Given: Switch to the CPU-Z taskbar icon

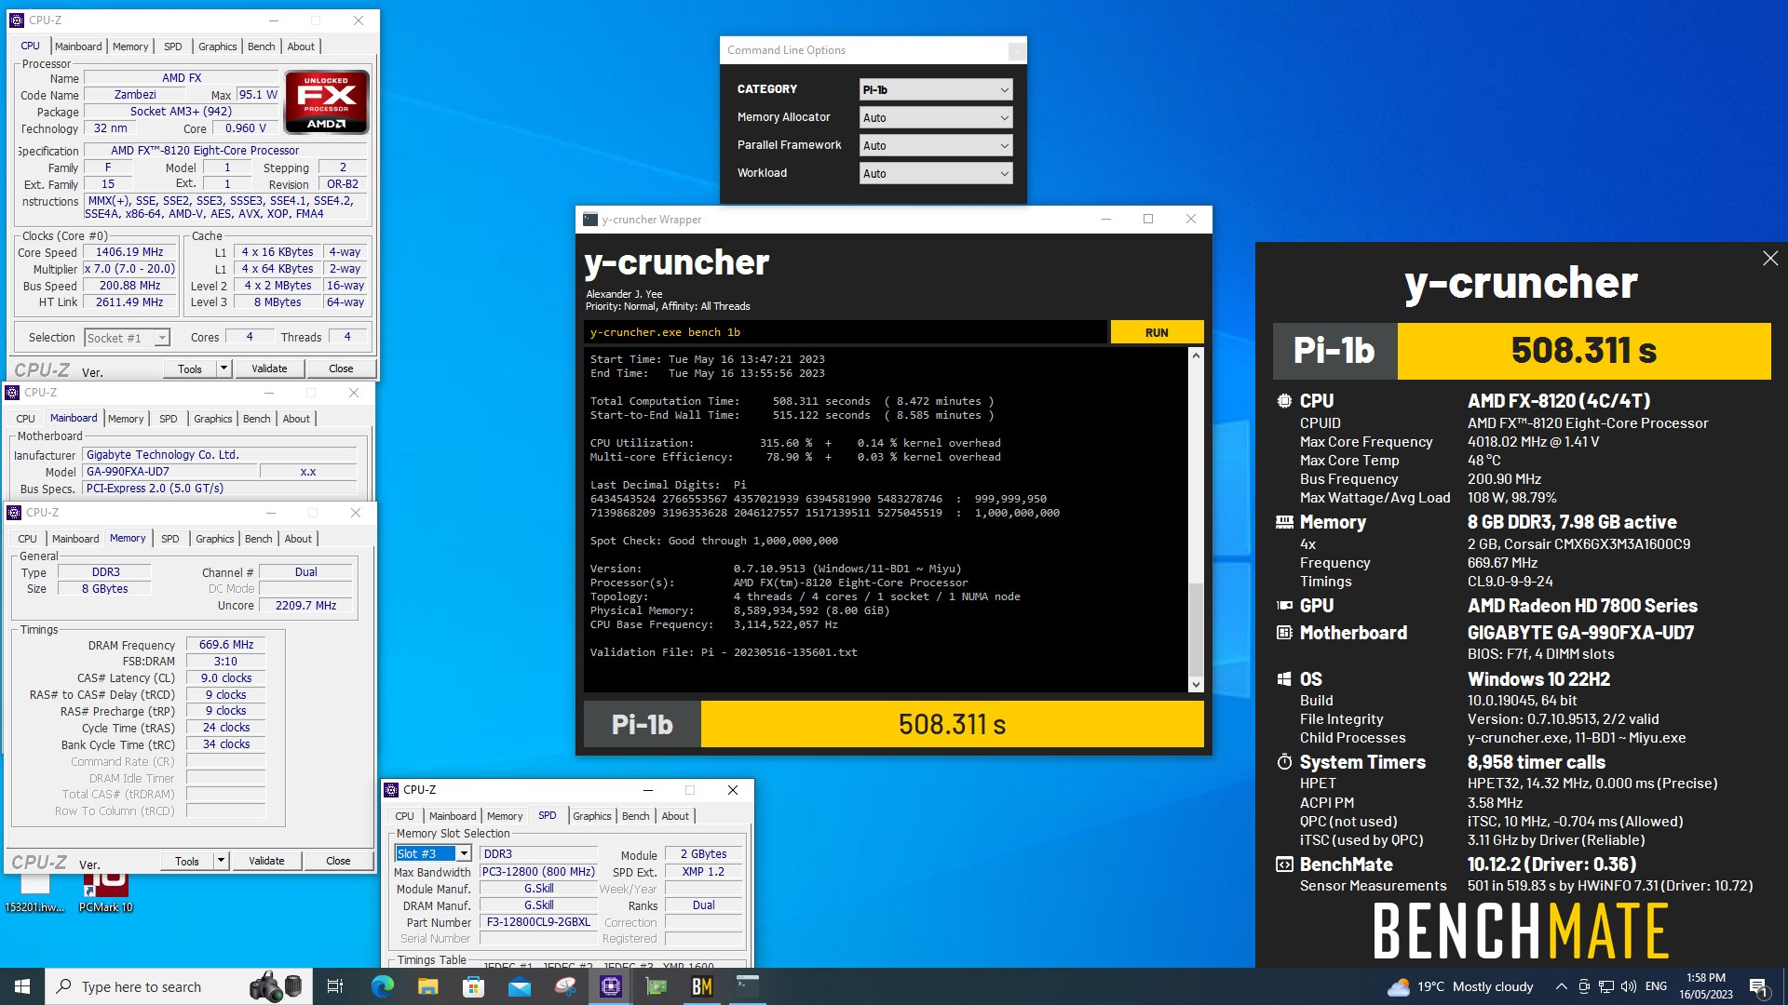Looking at the screenshot, I should pyautogui.click(x=611, y=986).
